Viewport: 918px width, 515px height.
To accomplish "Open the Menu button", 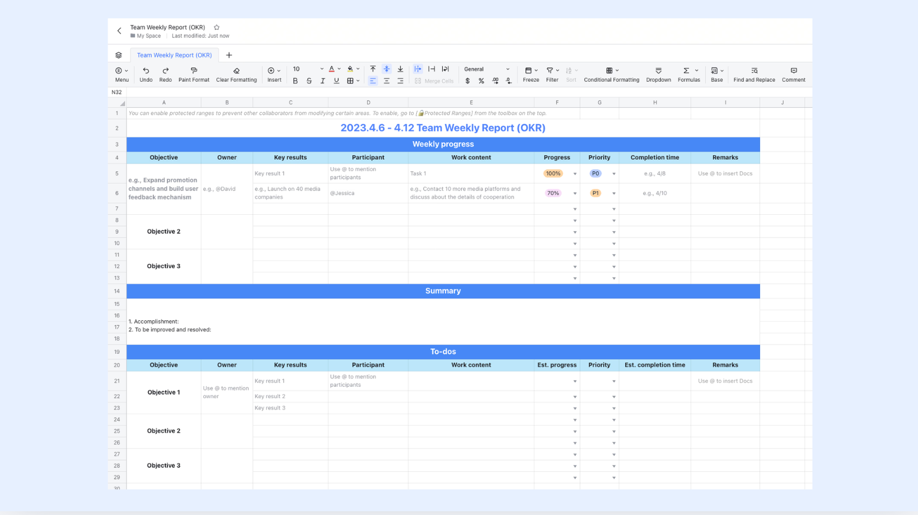I will pos(122,75).
